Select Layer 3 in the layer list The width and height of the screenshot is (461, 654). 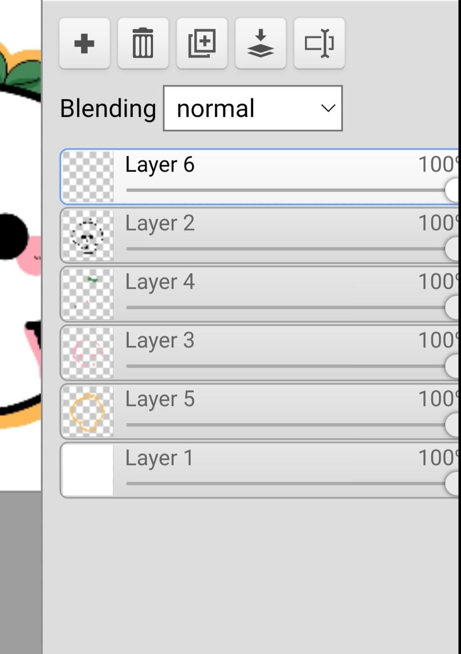[160, 340]
